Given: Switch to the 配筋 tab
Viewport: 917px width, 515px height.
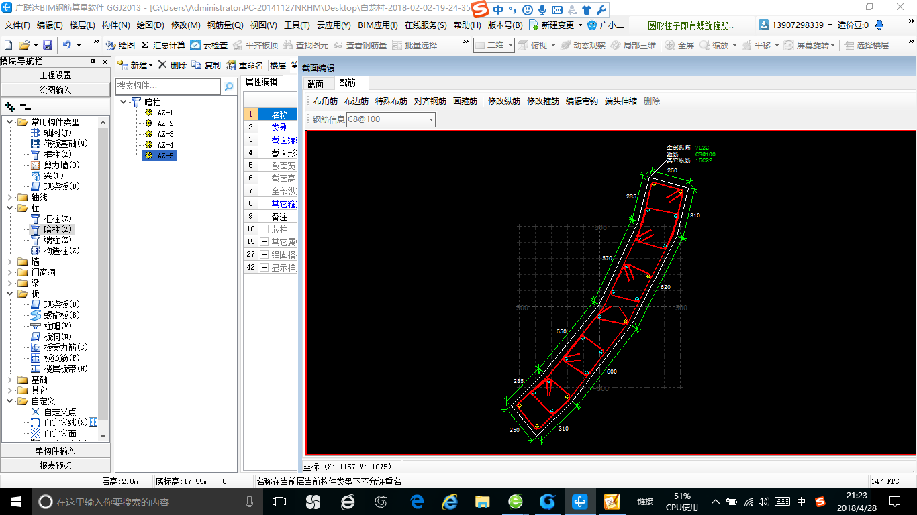Looking at the screenshot, I should point(348,83).
